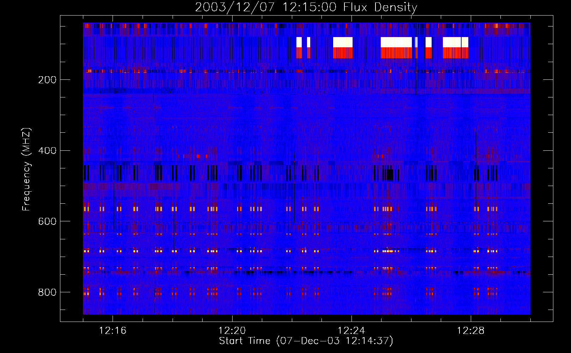This screenshot has height=353, width=571.
Task: Click the 'Start Time (07-Dec-03 12:14:37)' axis label
Action: click(x=306, y=341)
